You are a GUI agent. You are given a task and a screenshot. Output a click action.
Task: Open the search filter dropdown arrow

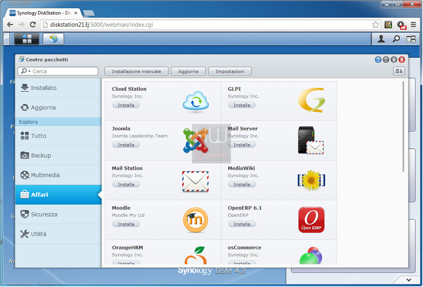(29, 71)
